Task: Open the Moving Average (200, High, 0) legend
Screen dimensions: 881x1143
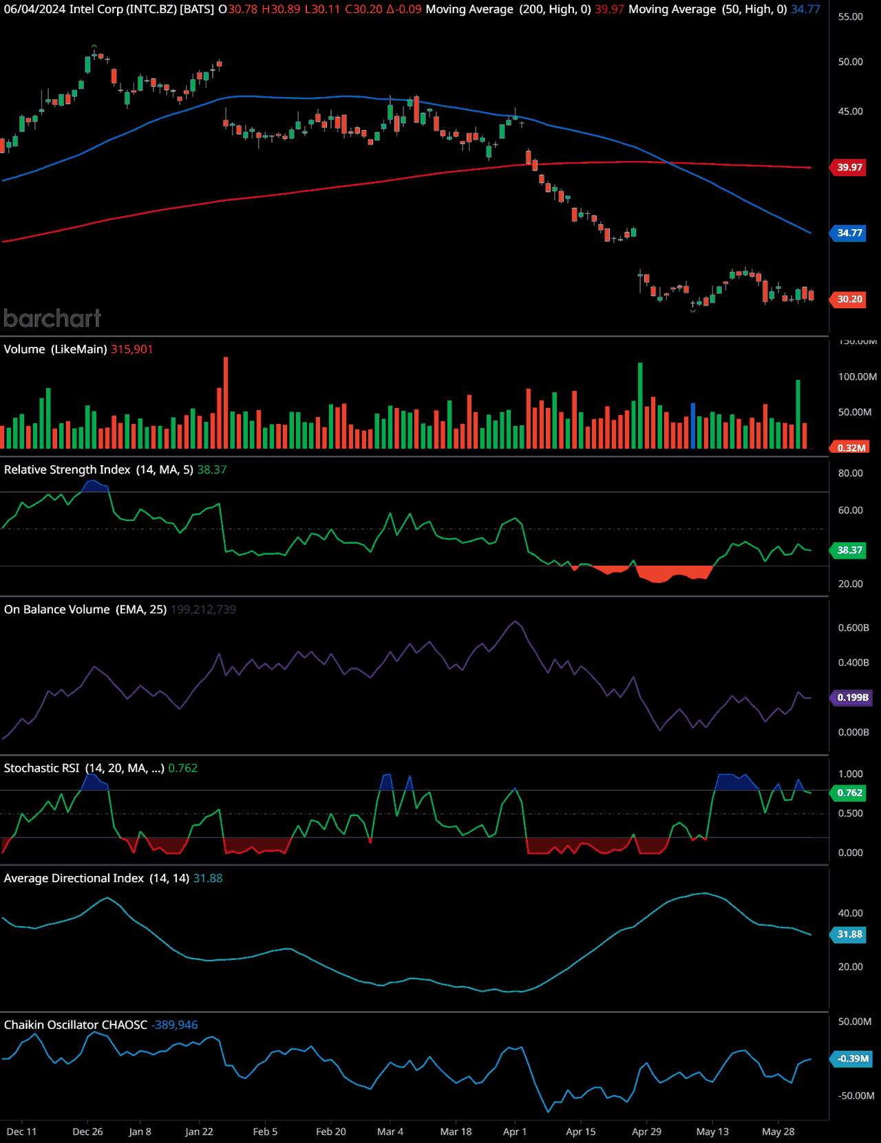Action: coord(508,10)
